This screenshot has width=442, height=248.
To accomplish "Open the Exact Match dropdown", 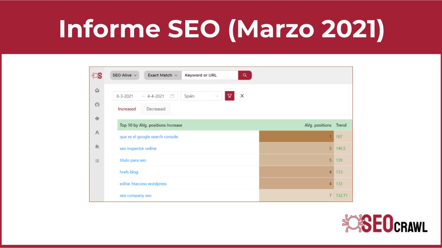I will click(162, 75).
